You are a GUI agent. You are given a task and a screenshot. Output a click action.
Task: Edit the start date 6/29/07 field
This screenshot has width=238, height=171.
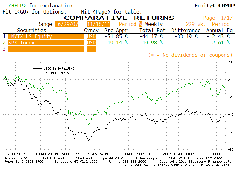click(67, 24)
